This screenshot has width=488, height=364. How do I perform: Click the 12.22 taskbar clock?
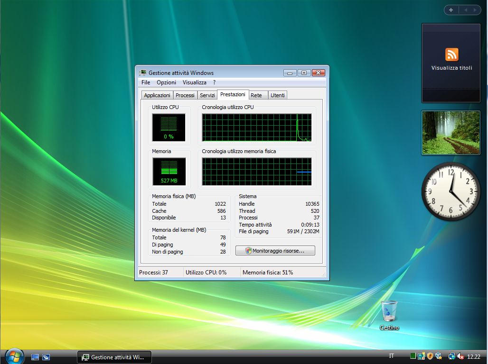(x=474, y=356)
